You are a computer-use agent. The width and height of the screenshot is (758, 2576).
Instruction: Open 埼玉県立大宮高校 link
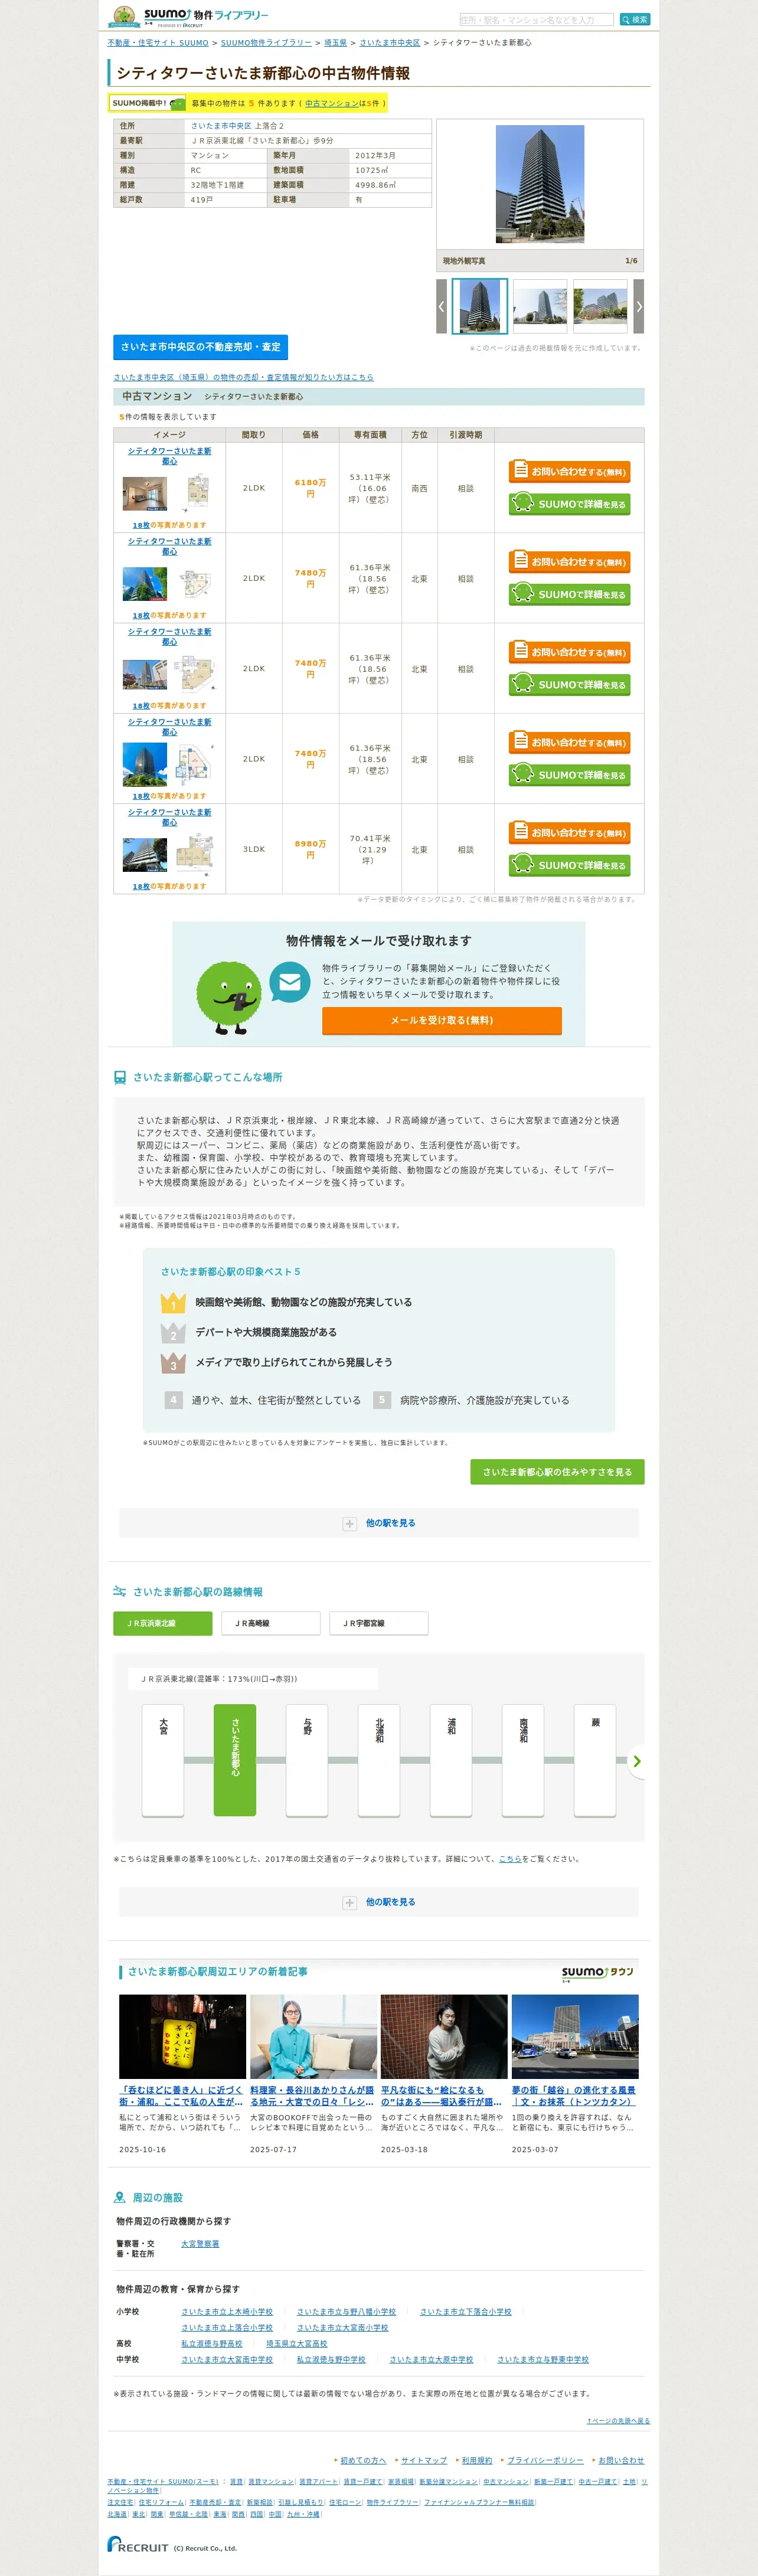coord(297,2343)
